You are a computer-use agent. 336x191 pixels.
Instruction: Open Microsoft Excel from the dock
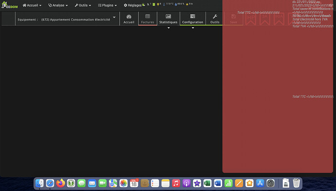207,183
